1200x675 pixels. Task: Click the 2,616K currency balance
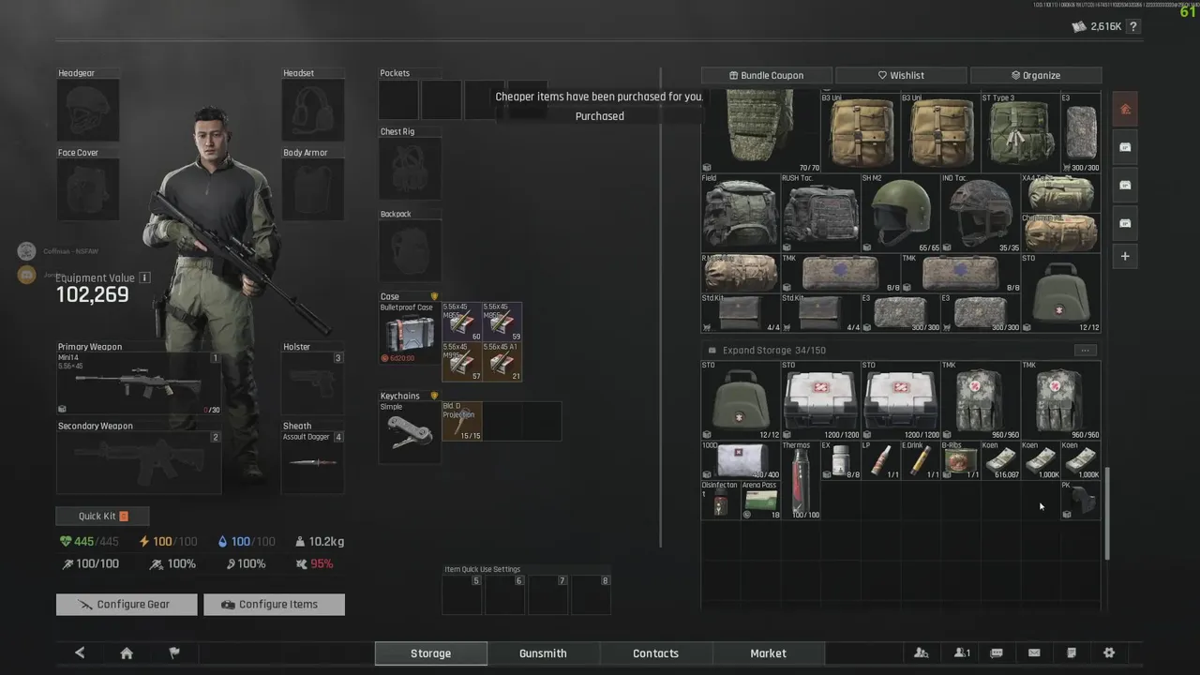point(1097,26)
